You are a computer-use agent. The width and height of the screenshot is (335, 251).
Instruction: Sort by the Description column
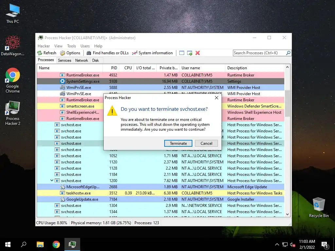(255, 68)
